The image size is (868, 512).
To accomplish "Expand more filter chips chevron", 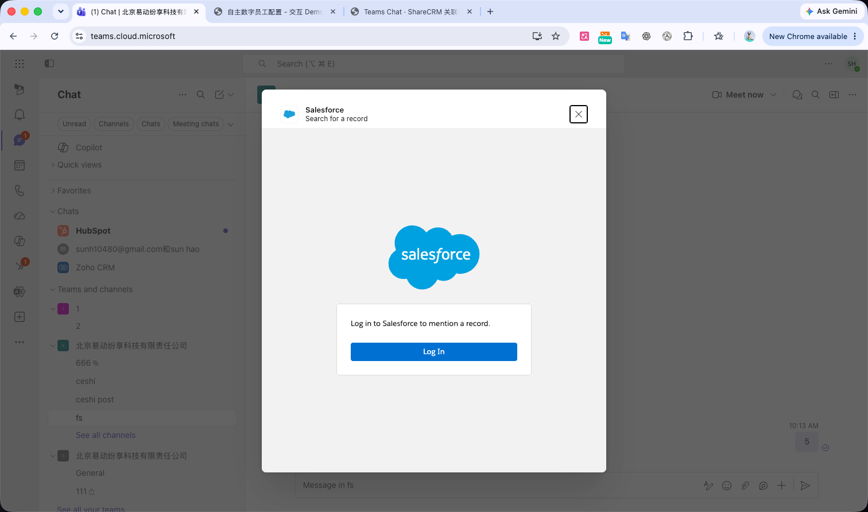I will point(231,124).
